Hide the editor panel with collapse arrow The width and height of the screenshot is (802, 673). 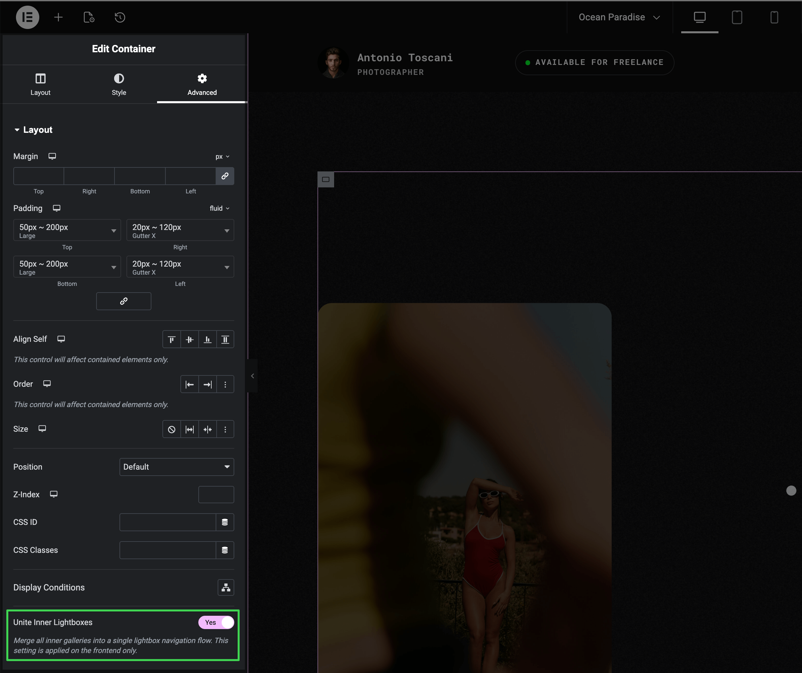click(253, 376)
